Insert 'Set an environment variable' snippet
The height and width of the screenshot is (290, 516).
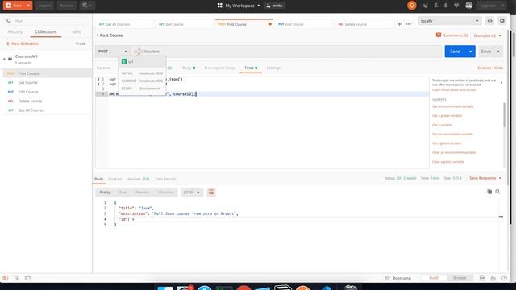(452, 135)
